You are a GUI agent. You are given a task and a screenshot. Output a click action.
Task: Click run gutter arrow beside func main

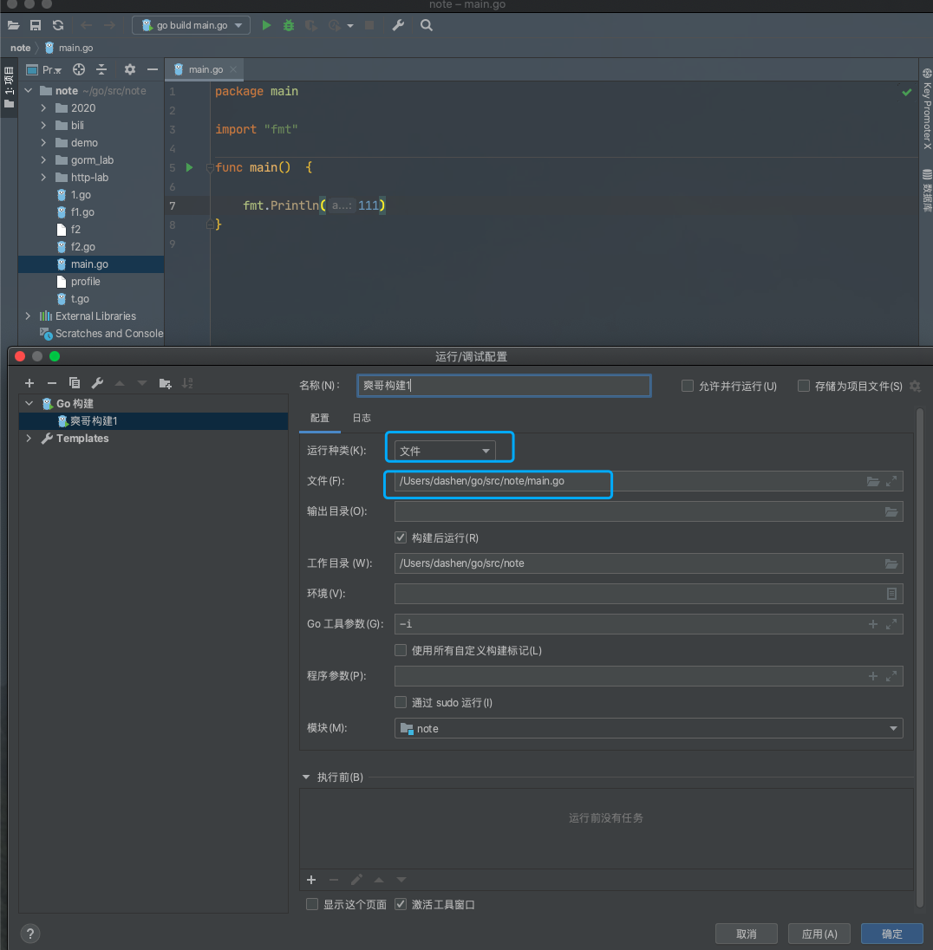click(189, 167)
